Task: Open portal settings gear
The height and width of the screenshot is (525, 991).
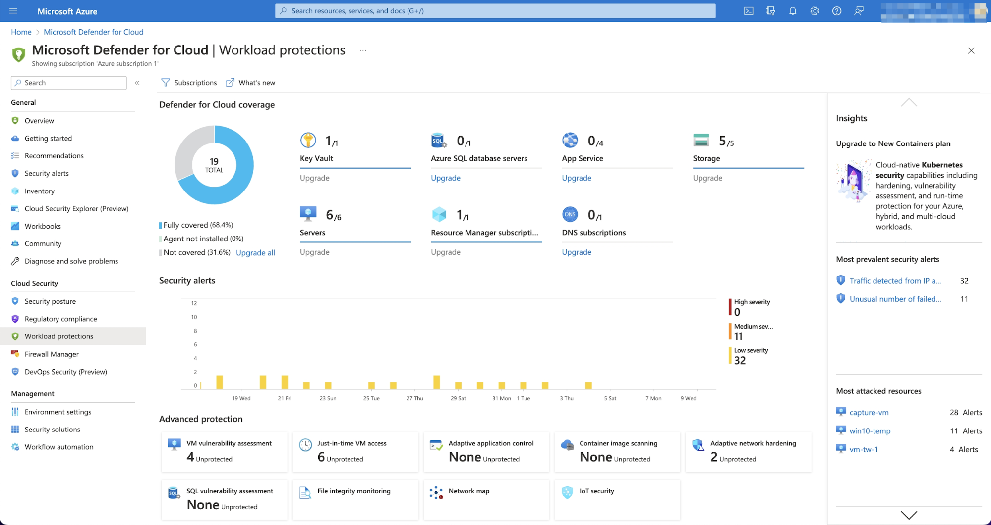Action: coord(815,11)
